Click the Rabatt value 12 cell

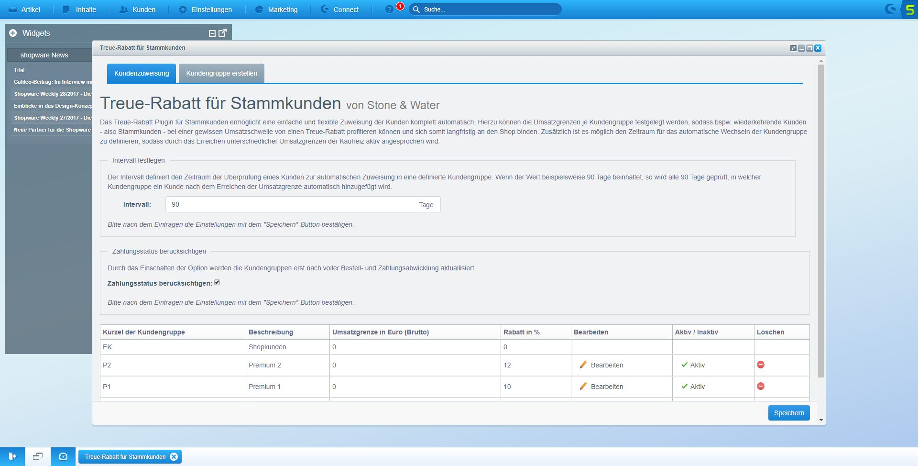point(536,365)
